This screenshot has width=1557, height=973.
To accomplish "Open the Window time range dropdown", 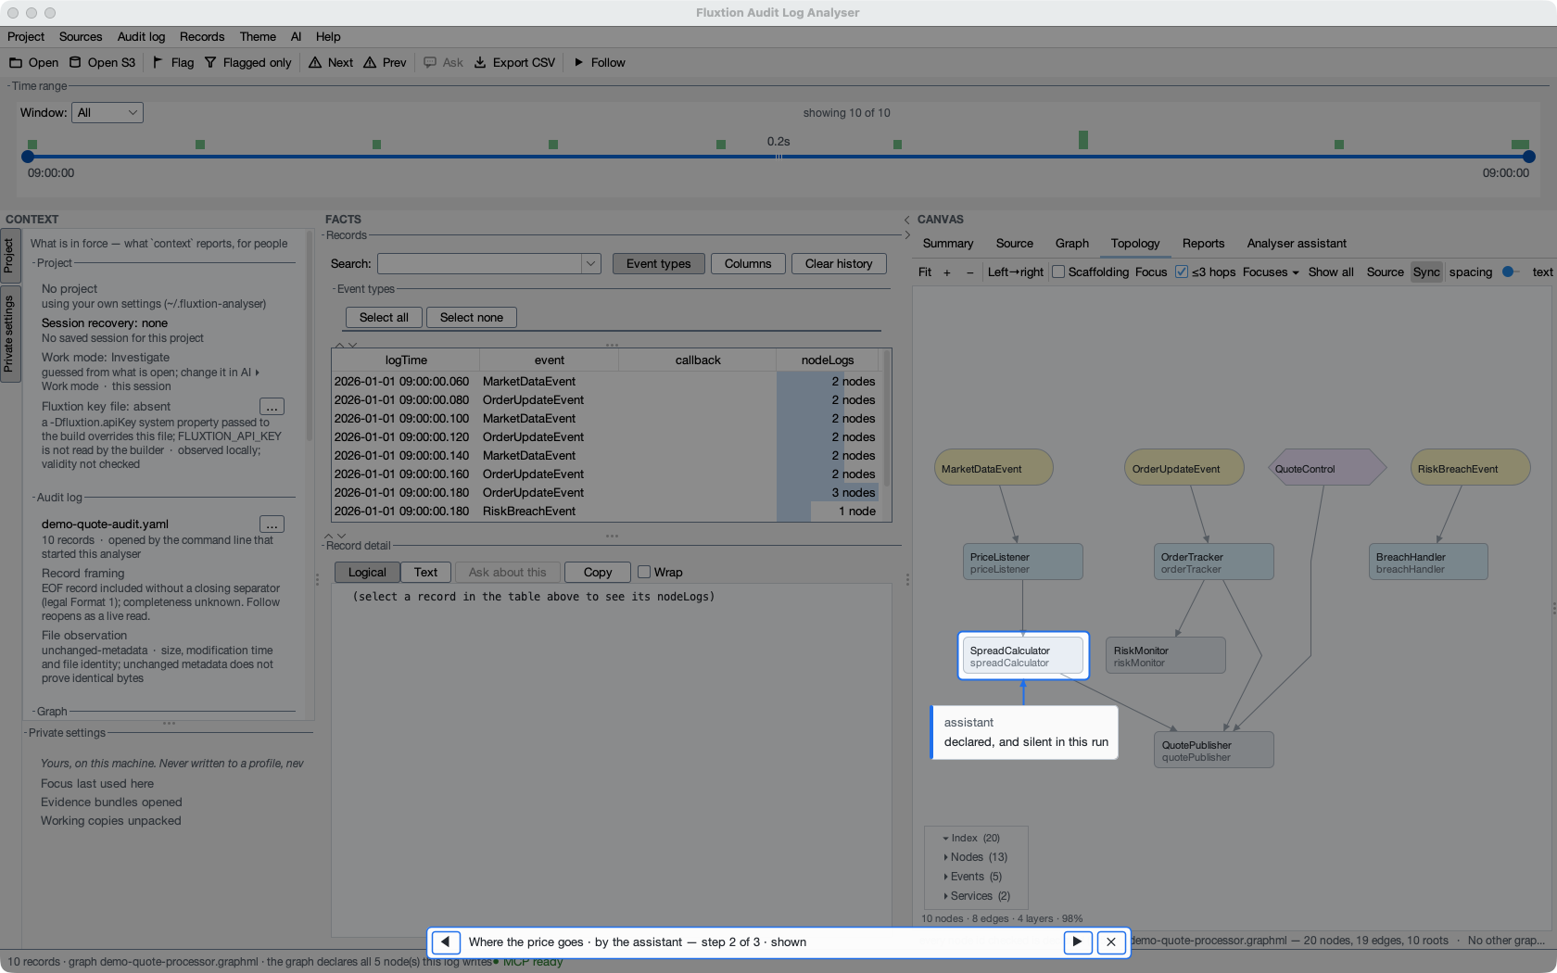I will point(108,112).
